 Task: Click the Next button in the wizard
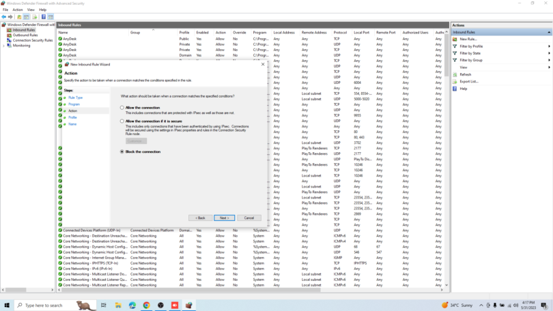223,218
